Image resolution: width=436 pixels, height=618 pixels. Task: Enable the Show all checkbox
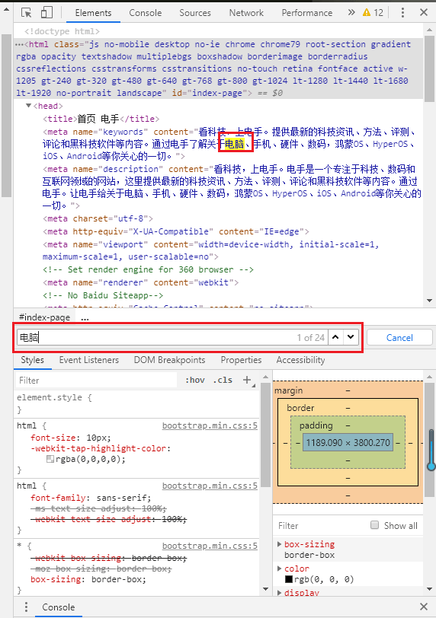(x=374, y=525)
